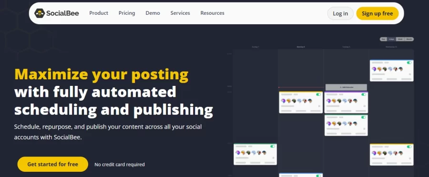Open the Resources menu

click(x=212, y=13)
